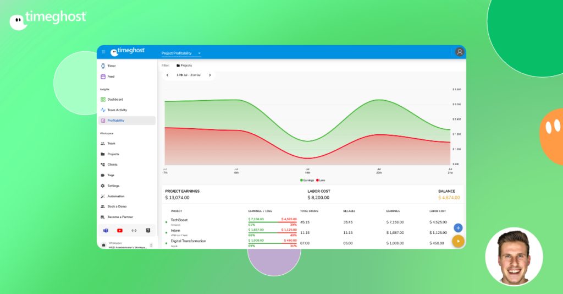This screenshot has height=294, width=563.
Task: Open the Microsoft Teams shortcut icon
Action: [106, 230]
